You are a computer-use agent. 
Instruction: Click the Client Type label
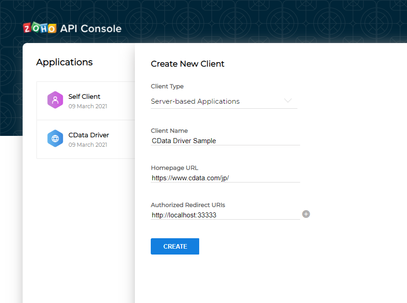coord(167,87)
